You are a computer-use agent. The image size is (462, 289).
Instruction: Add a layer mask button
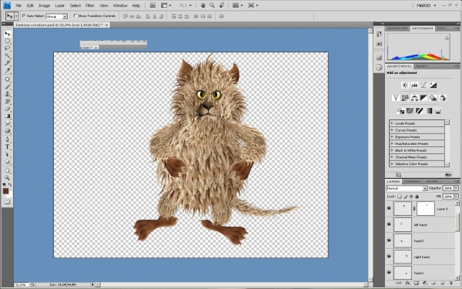click(416, 283)
